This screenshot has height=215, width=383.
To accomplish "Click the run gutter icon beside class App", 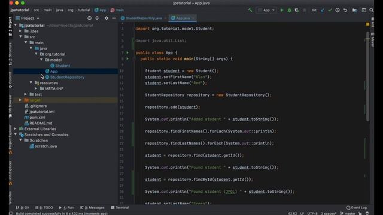I will click(x=127, y=53).
